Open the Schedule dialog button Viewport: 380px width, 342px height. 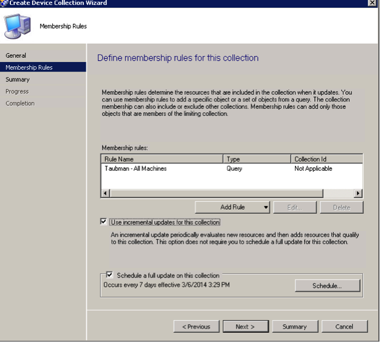pos(328,286)
